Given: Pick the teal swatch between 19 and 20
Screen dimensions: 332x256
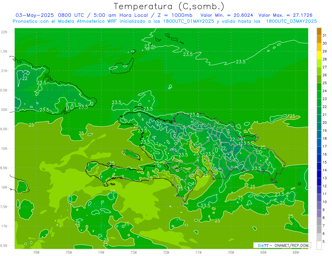Looking at the screenshot, I should pos(319,126).
